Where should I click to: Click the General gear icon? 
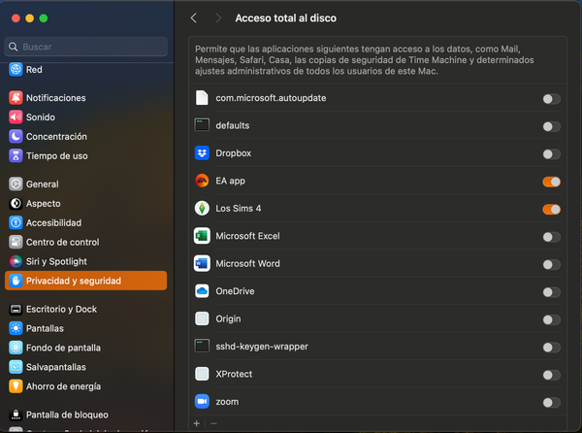(16, 183)
